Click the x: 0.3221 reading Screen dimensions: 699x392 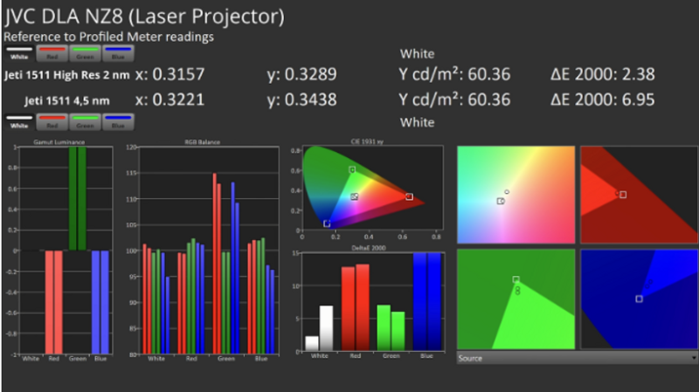pyautogui.click(x=170, y=100)
